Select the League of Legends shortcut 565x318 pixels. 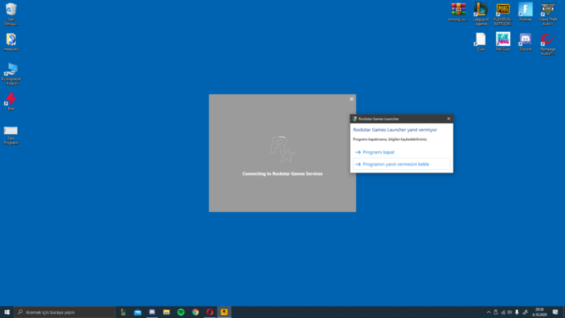(x=480, y=14)
